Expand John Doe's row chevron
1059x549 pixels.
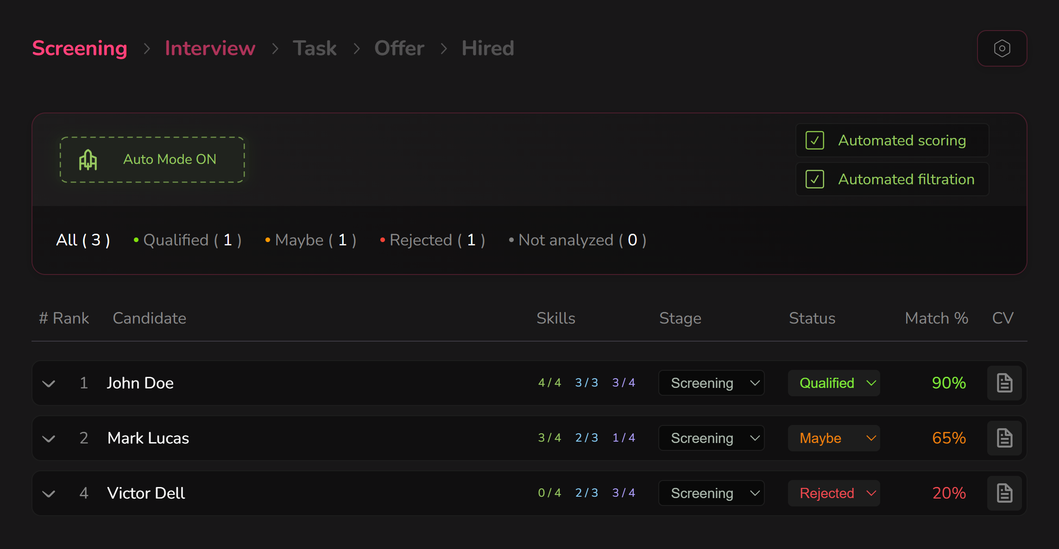[49, 383]
